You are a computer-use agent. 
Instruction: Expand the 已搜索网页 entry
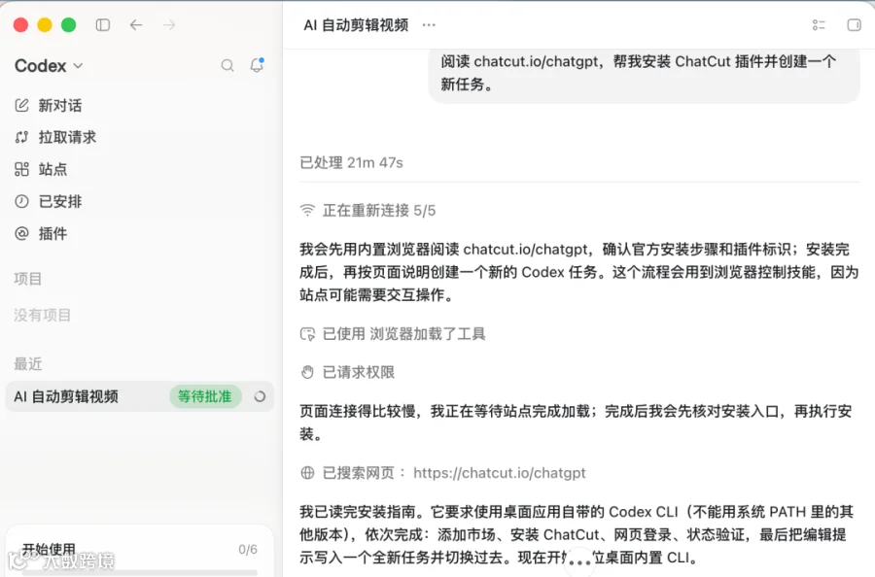point(443,473)
